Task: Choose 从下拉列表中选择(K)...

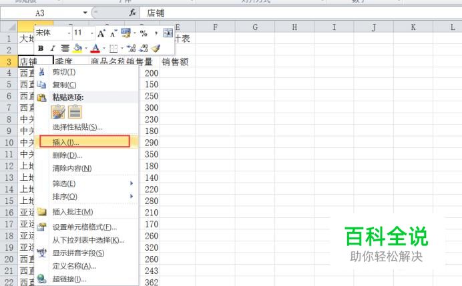Action: pyautogui.click(x=86, y=240)
